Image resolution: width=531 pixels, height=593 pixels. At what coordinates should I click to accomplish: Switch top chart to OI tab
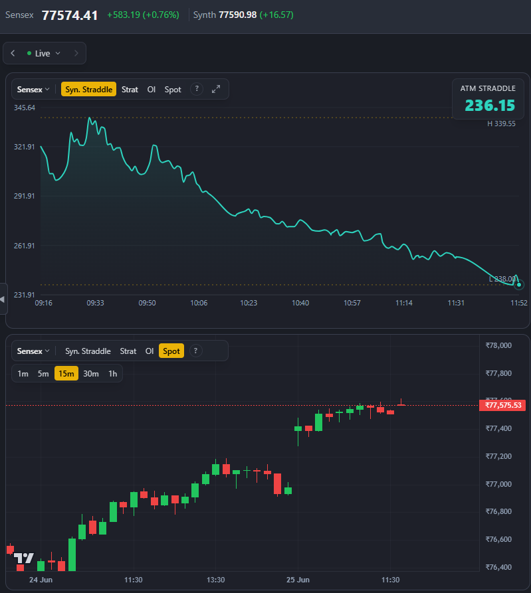[x=152, y=90]
